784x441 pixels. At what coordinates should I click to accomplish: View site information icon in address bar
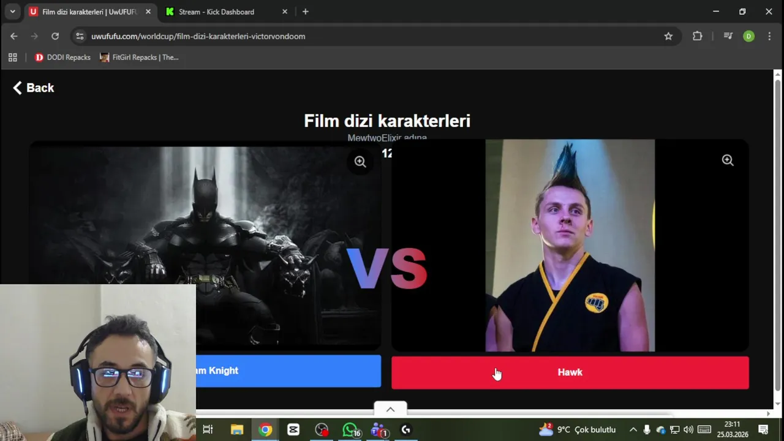(80, 36)
